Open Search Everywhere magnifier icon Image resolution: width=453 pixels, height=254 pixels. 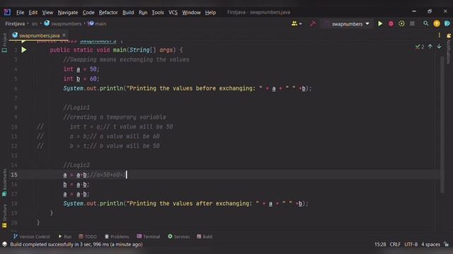pyautogui.click(x=426, y=23)
